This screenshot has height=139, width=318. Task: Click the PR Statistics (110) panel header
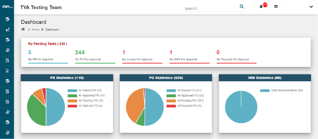coord(67,78)
